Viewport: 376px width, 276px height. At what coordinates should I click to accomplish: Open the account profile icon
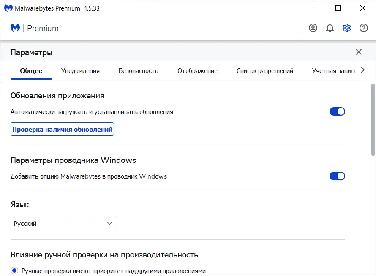(312, 28)
